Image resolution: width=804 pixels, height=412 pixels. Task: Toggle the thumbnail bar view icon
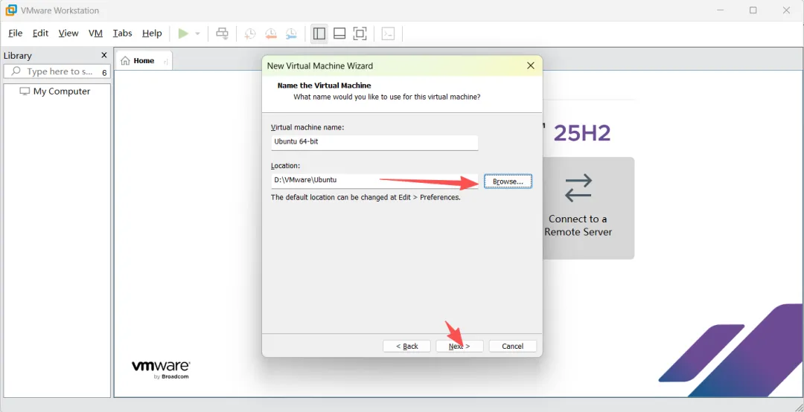coord(339,33)
